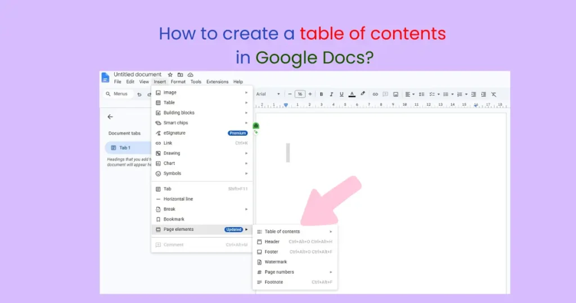This screenshot has height=303, width=576.
Task: Open the text alignment dropdown
Action: tap(409, 95)
